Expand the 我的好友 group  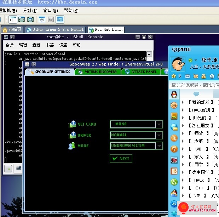point(183,102)
